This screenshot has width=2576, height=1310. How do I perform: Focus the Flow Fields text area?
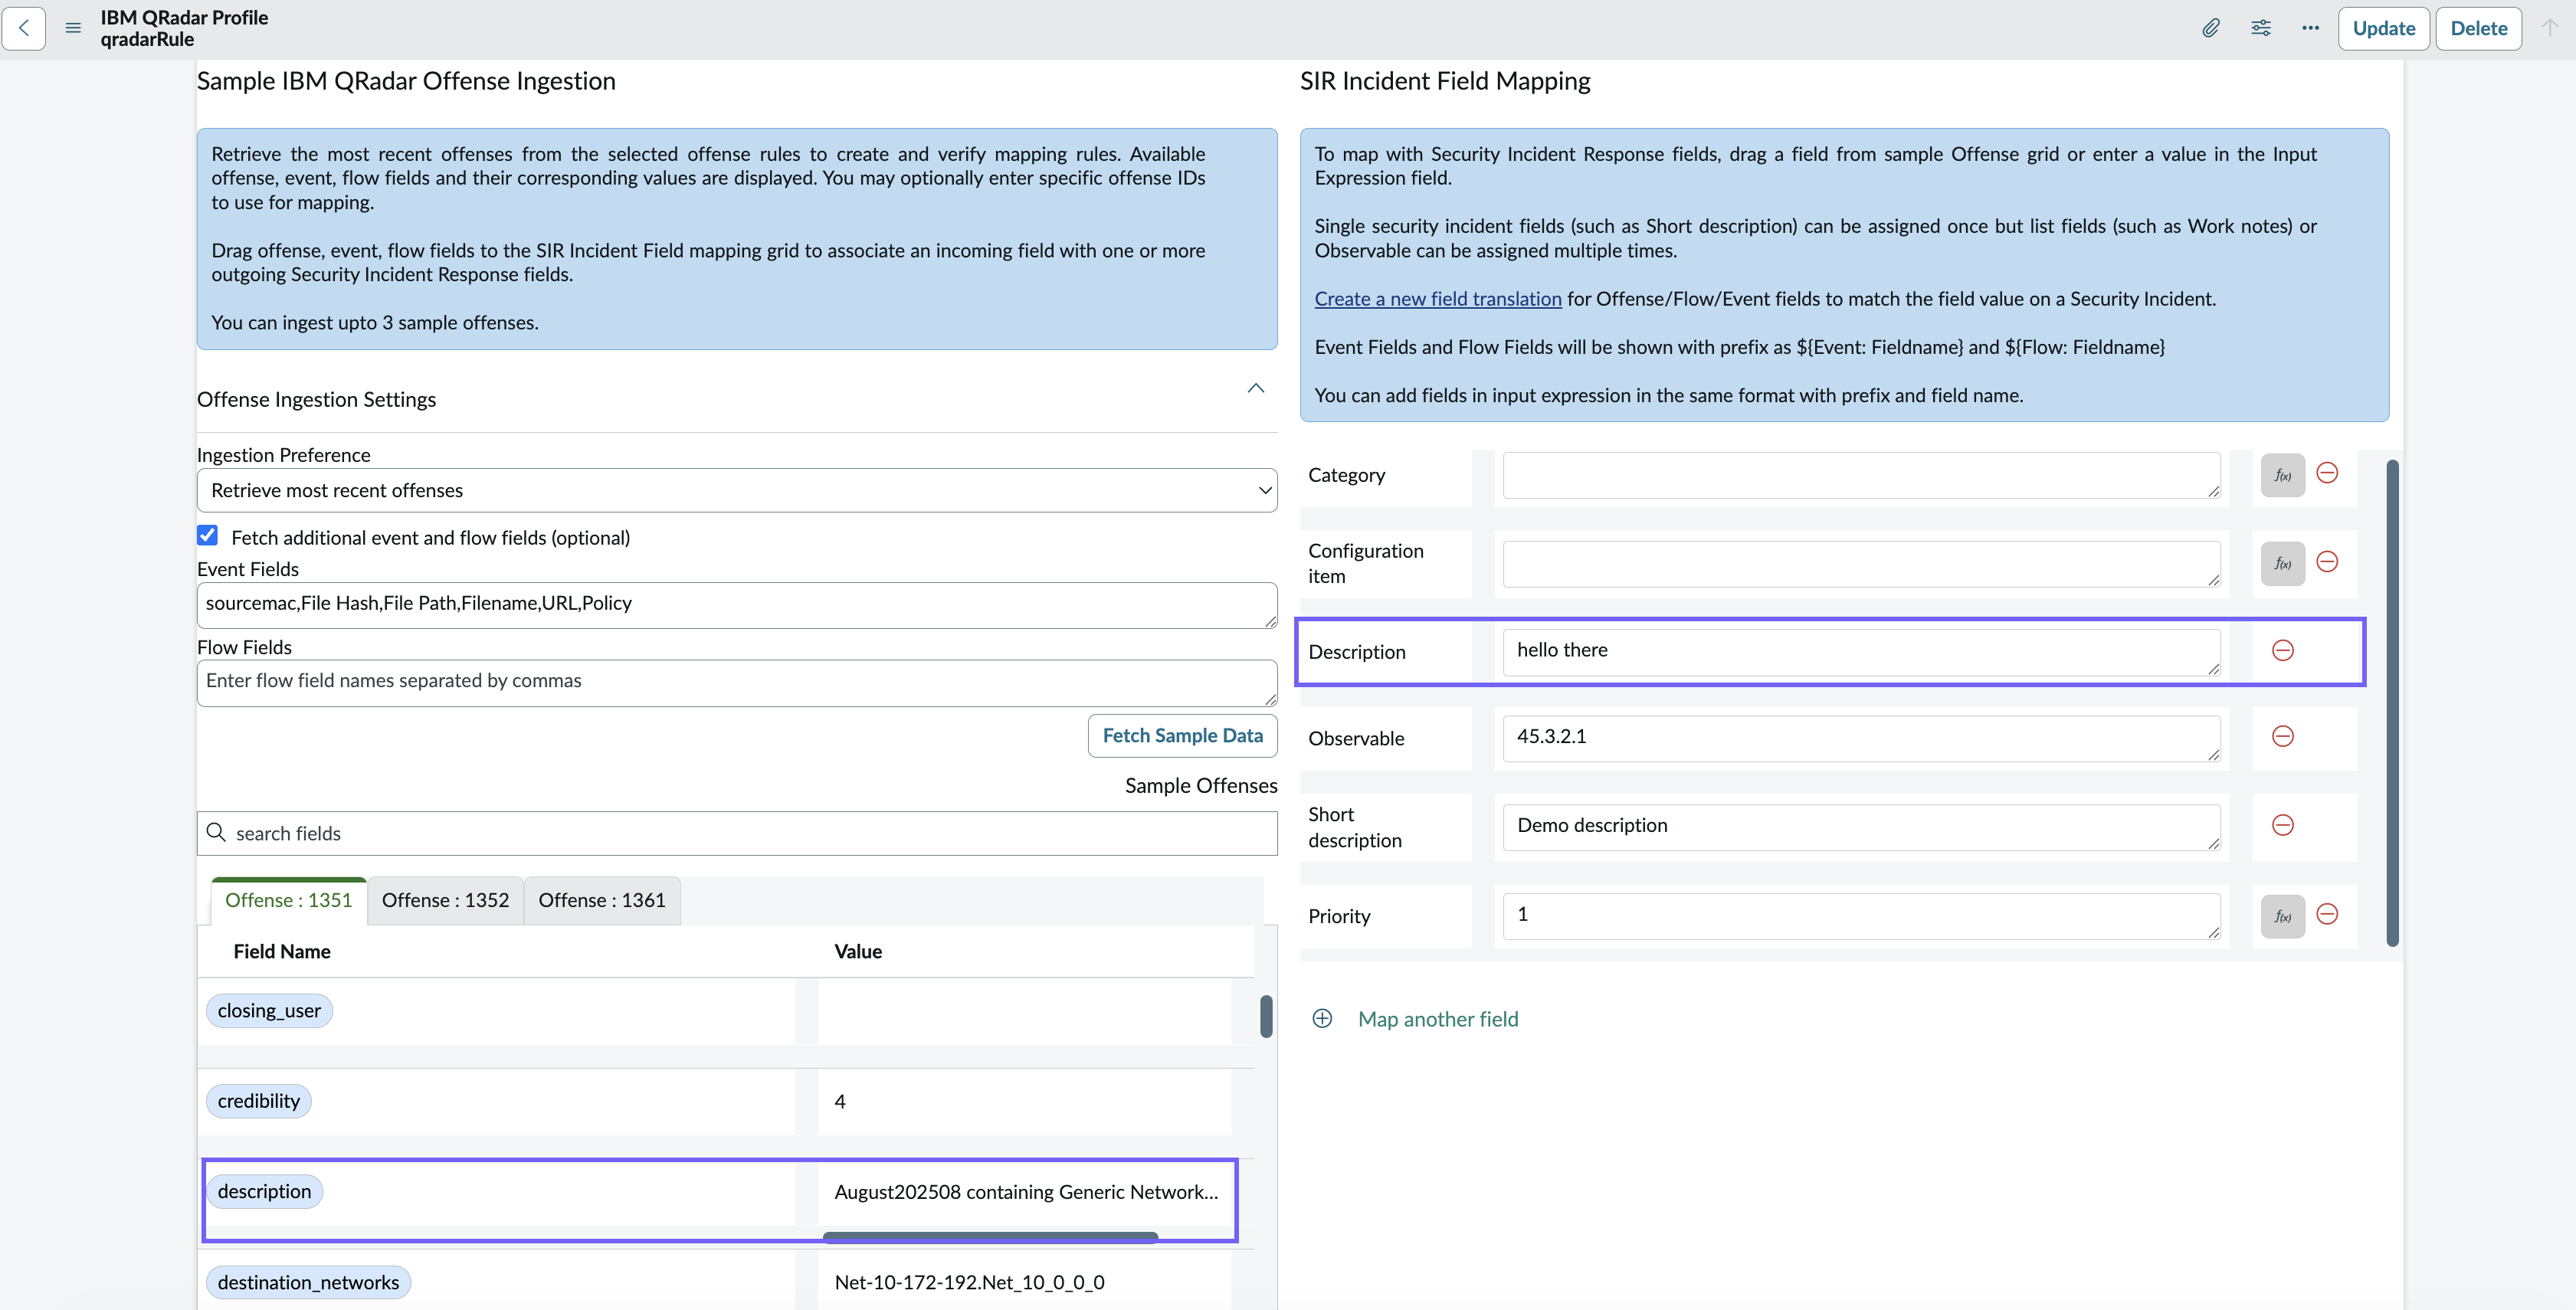[737, 683]
